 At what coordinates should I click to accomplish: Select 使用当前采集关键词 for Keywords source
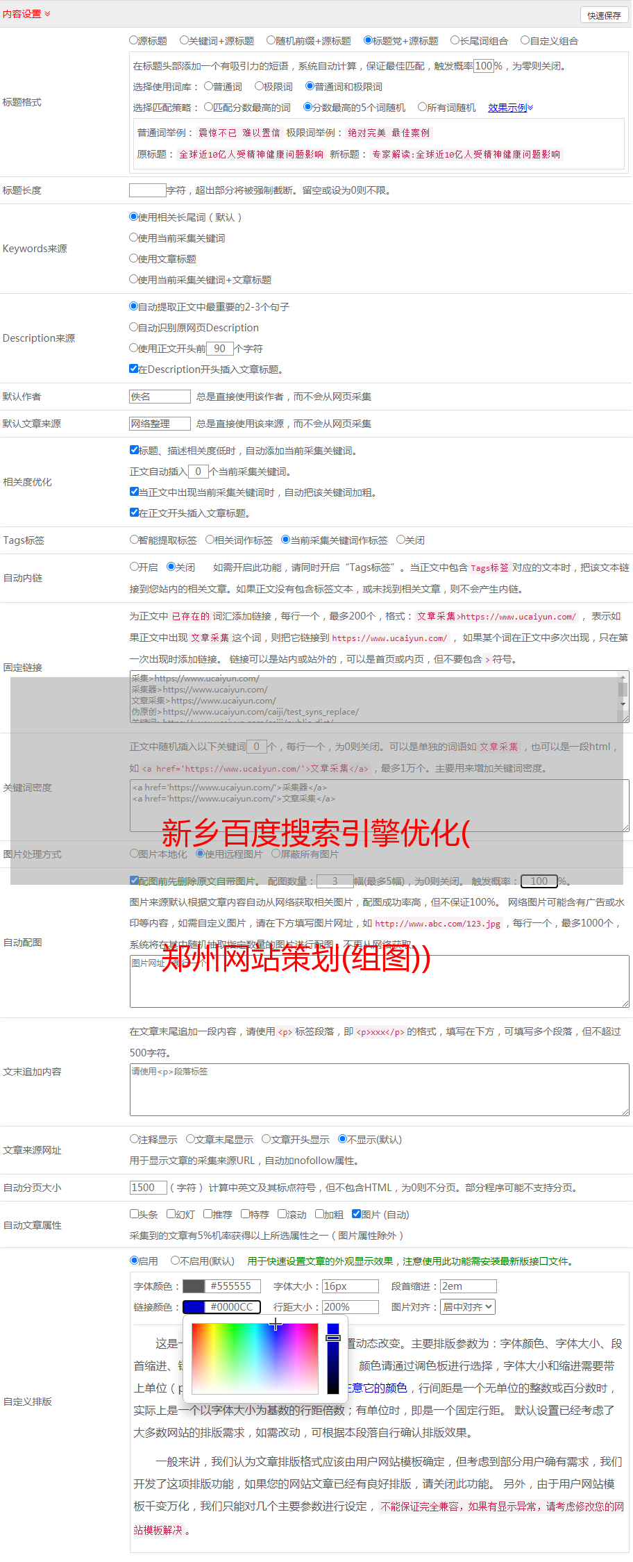133,238
